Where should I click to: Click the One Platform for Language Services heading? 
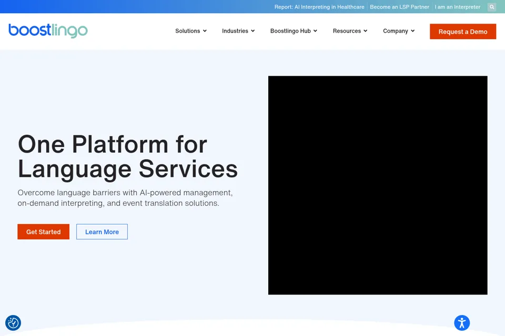coord(127,156)
